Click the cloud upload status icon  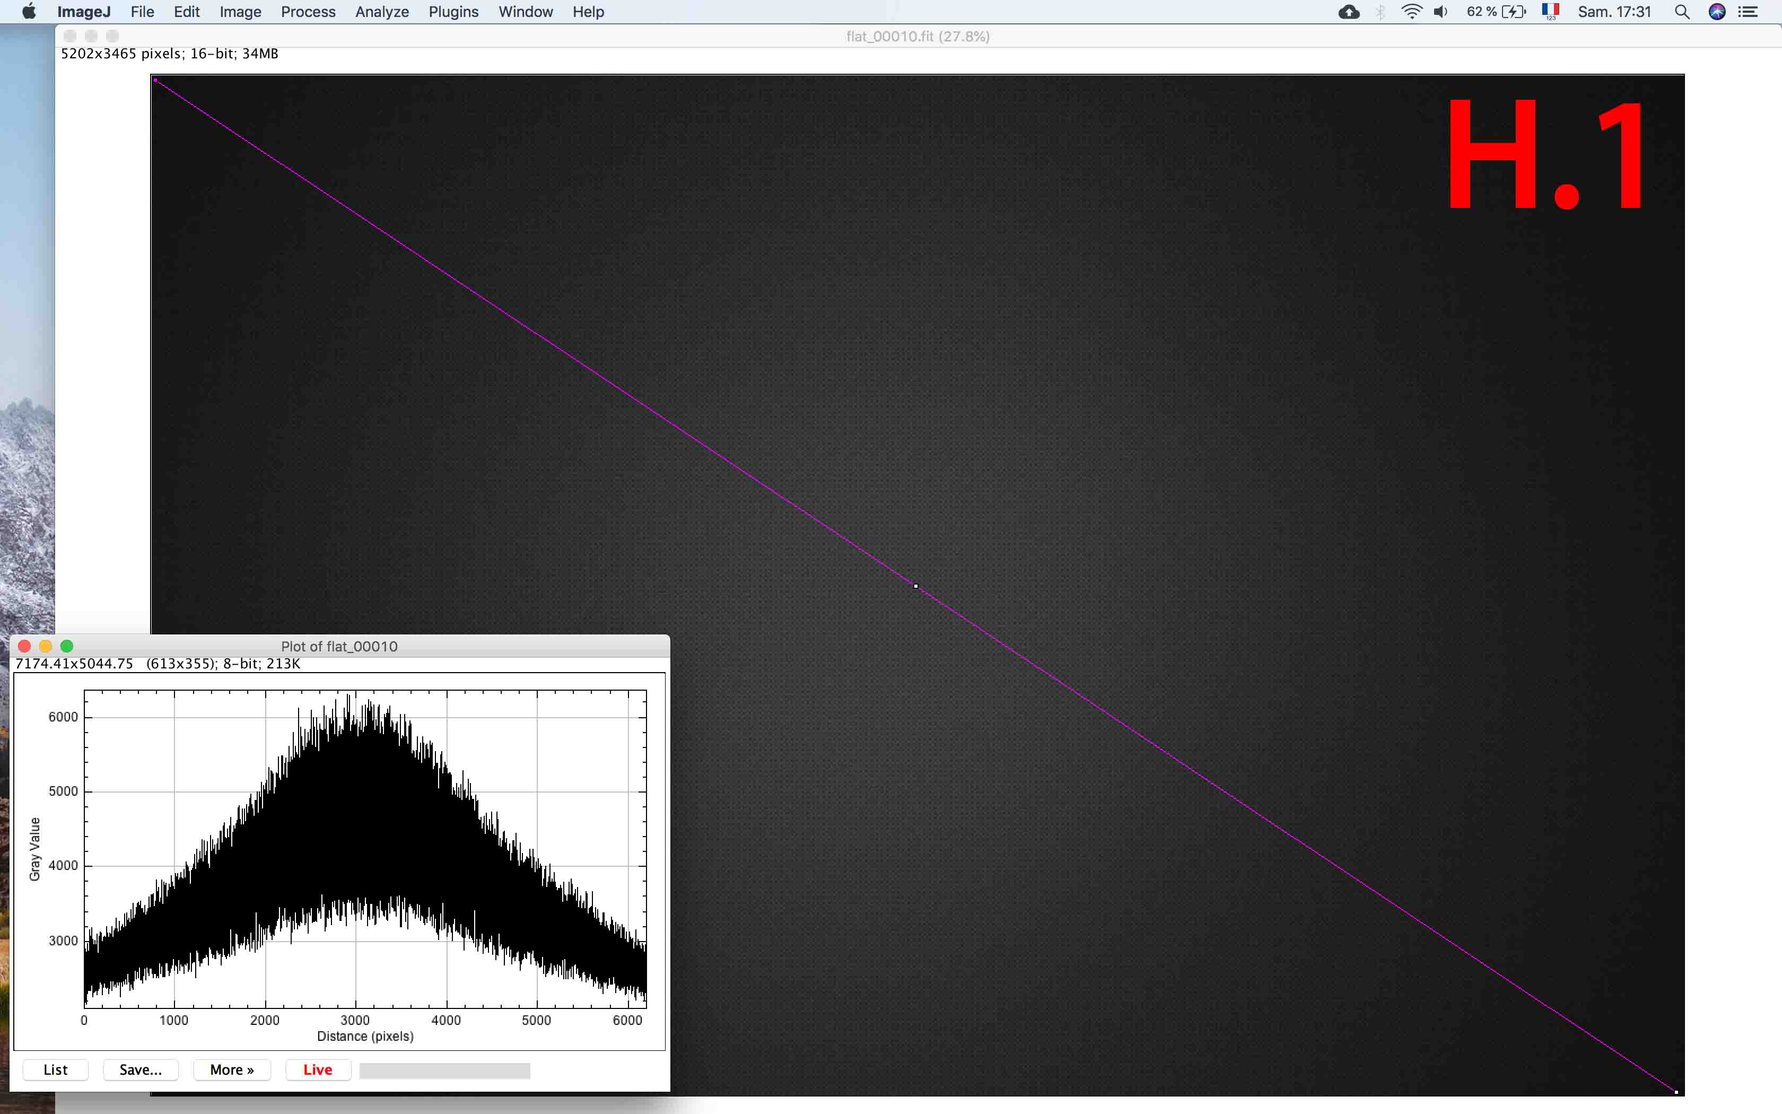(x=1348, y=12)
